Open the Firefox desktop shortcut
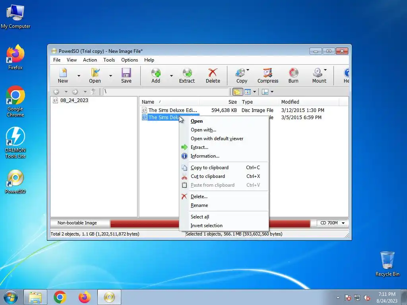 tap(16, 58)
